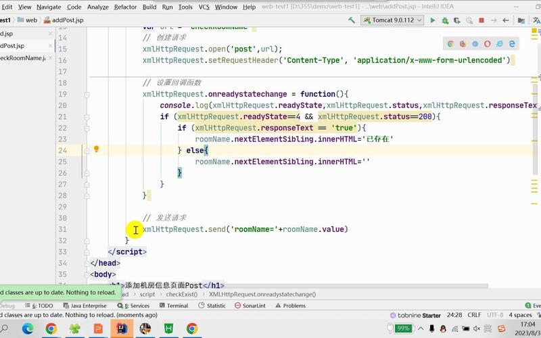The image size is (541, 338).
Task: Open Microsoft Edge from the taskbar
Action: coord(28,329)
